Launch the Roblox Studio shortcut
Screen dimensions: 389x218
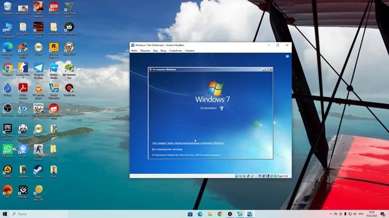(x=53, y=70)
